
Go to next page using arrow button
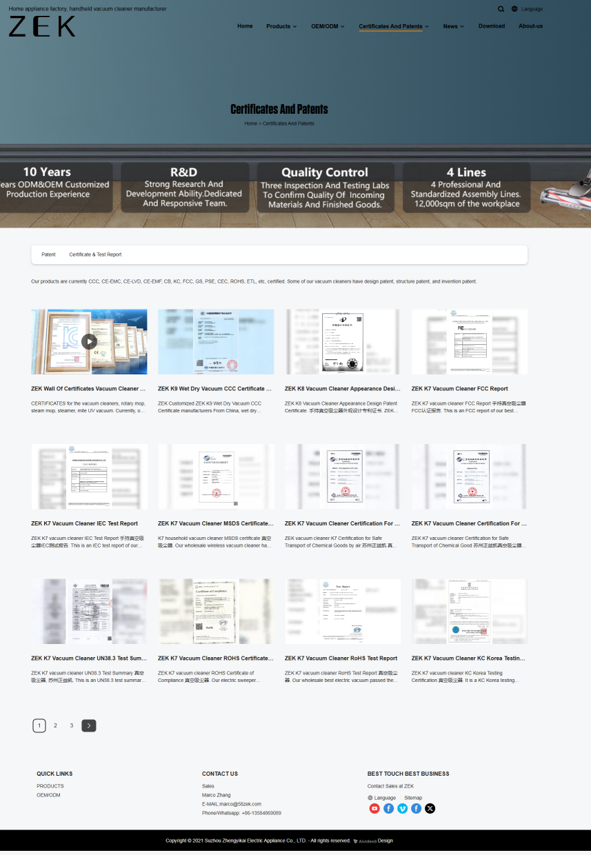tap(88, 725)
